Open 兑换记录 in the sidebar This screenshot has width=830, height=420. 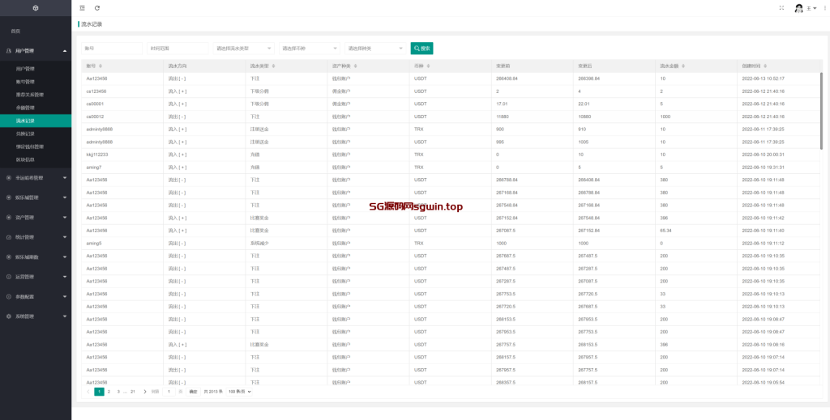tap(26, 134)
